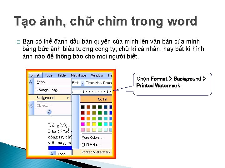Screen dimensions: 225x168
Task: Pick the dark red swatch
Action: 83,113
